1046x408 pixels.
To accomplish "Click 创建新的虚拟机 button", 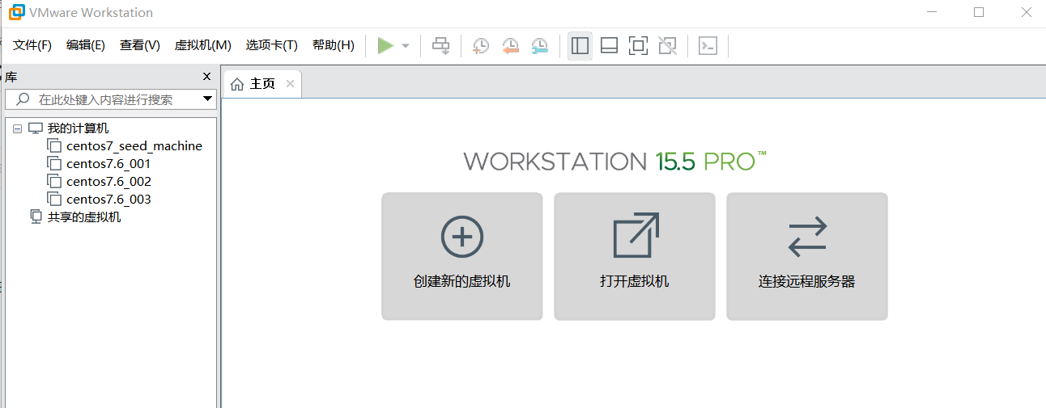I will tap(462, 256).
